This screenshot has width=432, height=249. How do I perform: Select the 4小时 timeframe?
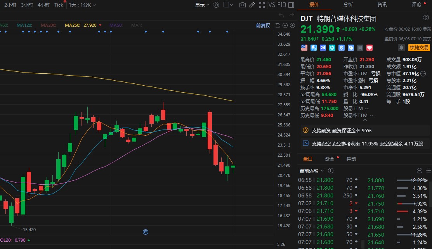coord(43,5)
